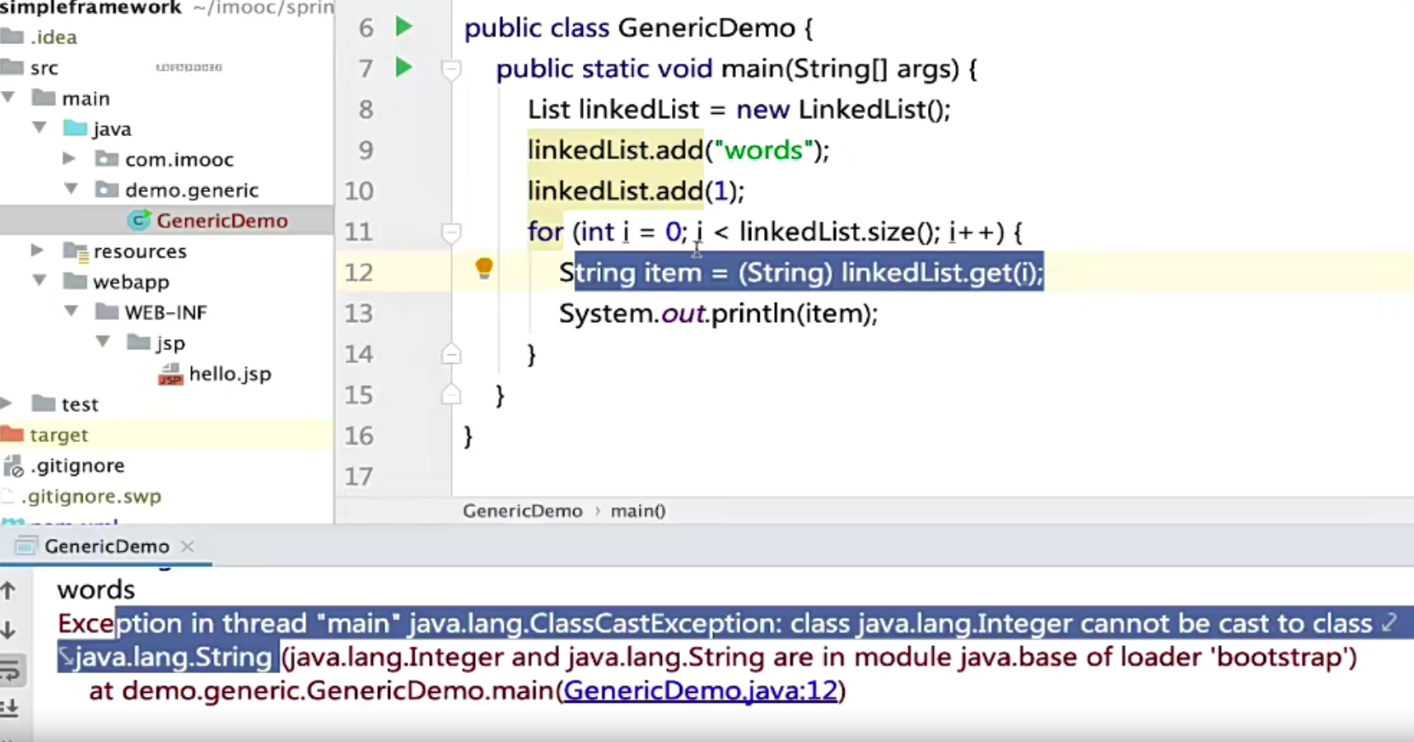Select the target folder in project tree
Image resolution: width=1414 pixels, height=742 pixels.
coord(59,435)
